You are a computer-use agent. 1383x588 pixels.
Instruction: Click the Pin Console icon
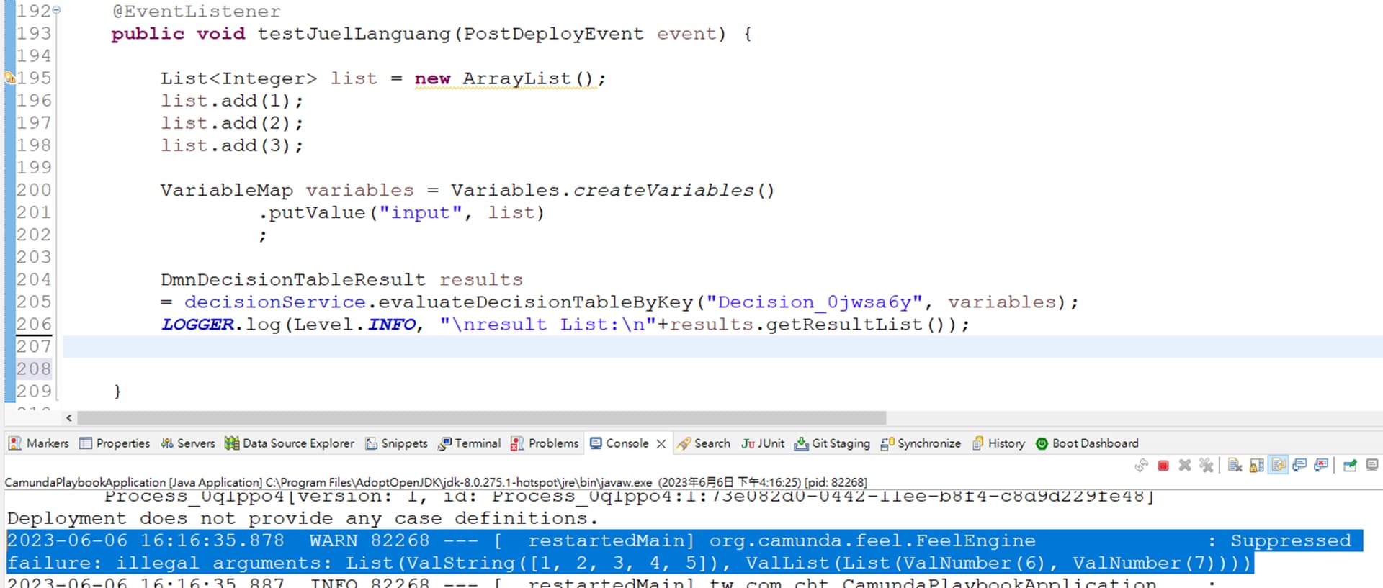coord(1350,466)
